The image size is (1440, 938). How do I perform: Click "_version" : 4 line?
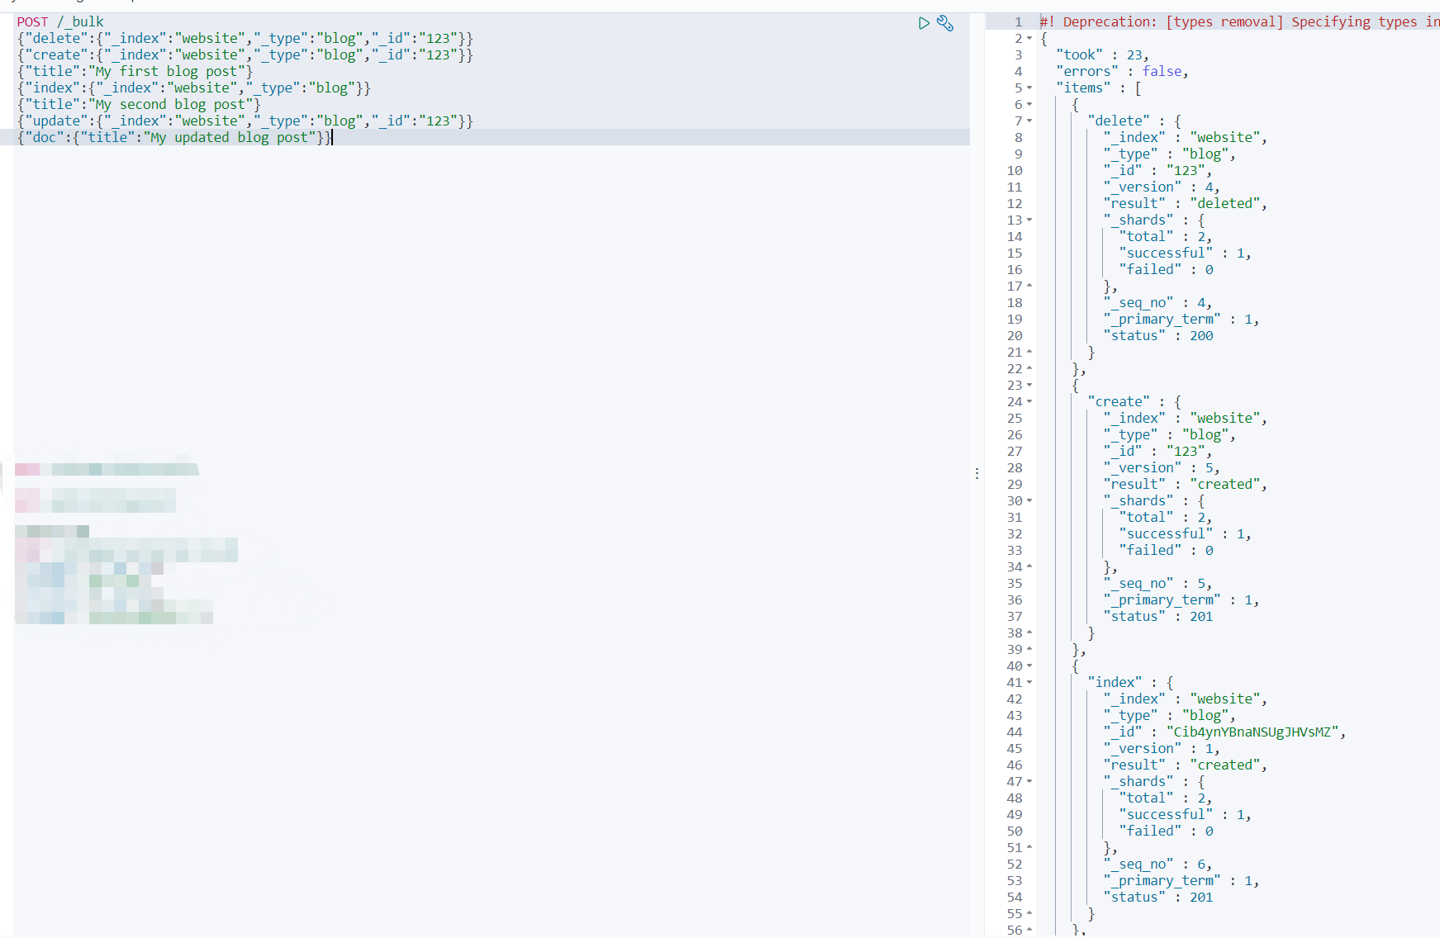[x=1162, y=187]
